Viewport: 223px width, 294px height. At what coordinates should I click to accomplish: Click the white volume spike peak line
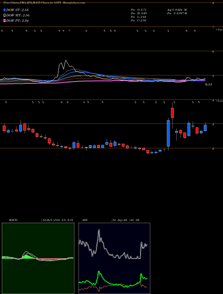point(66,61)
